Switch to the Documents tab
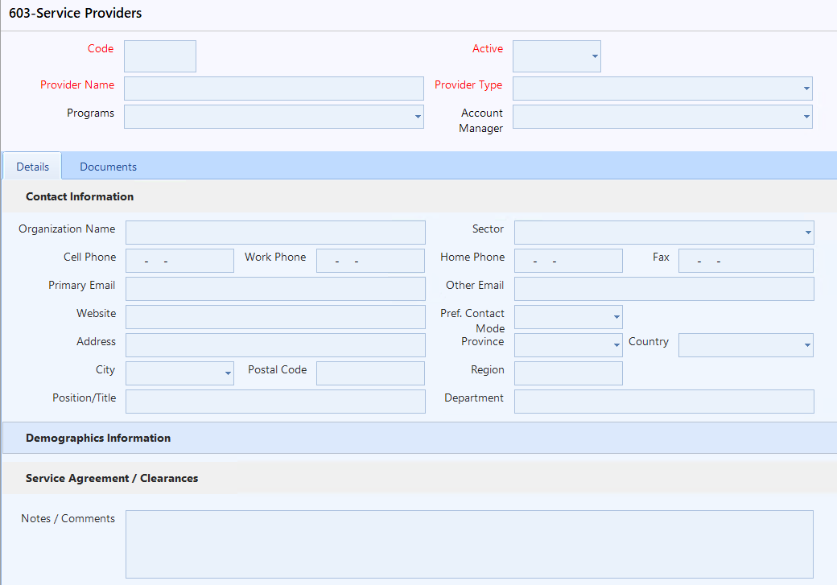837x585 pixels. coord(109,167)
